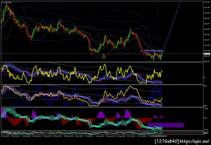Click the 1116.95 price scale label

[x=206, y=45]
